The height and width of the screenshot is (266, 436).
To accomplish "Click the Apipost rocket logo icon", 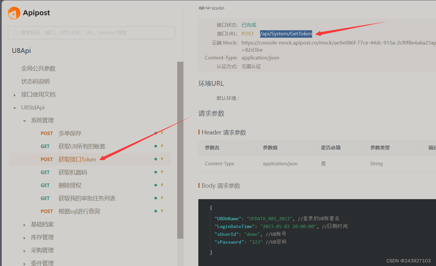I will [14, 13].
